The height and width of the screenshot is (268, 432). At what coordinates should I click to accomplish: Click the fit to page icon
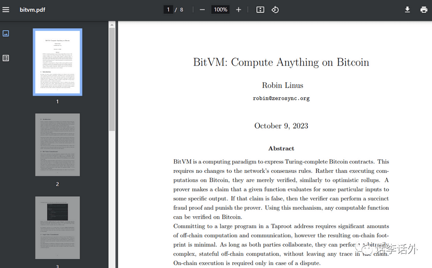260,10
